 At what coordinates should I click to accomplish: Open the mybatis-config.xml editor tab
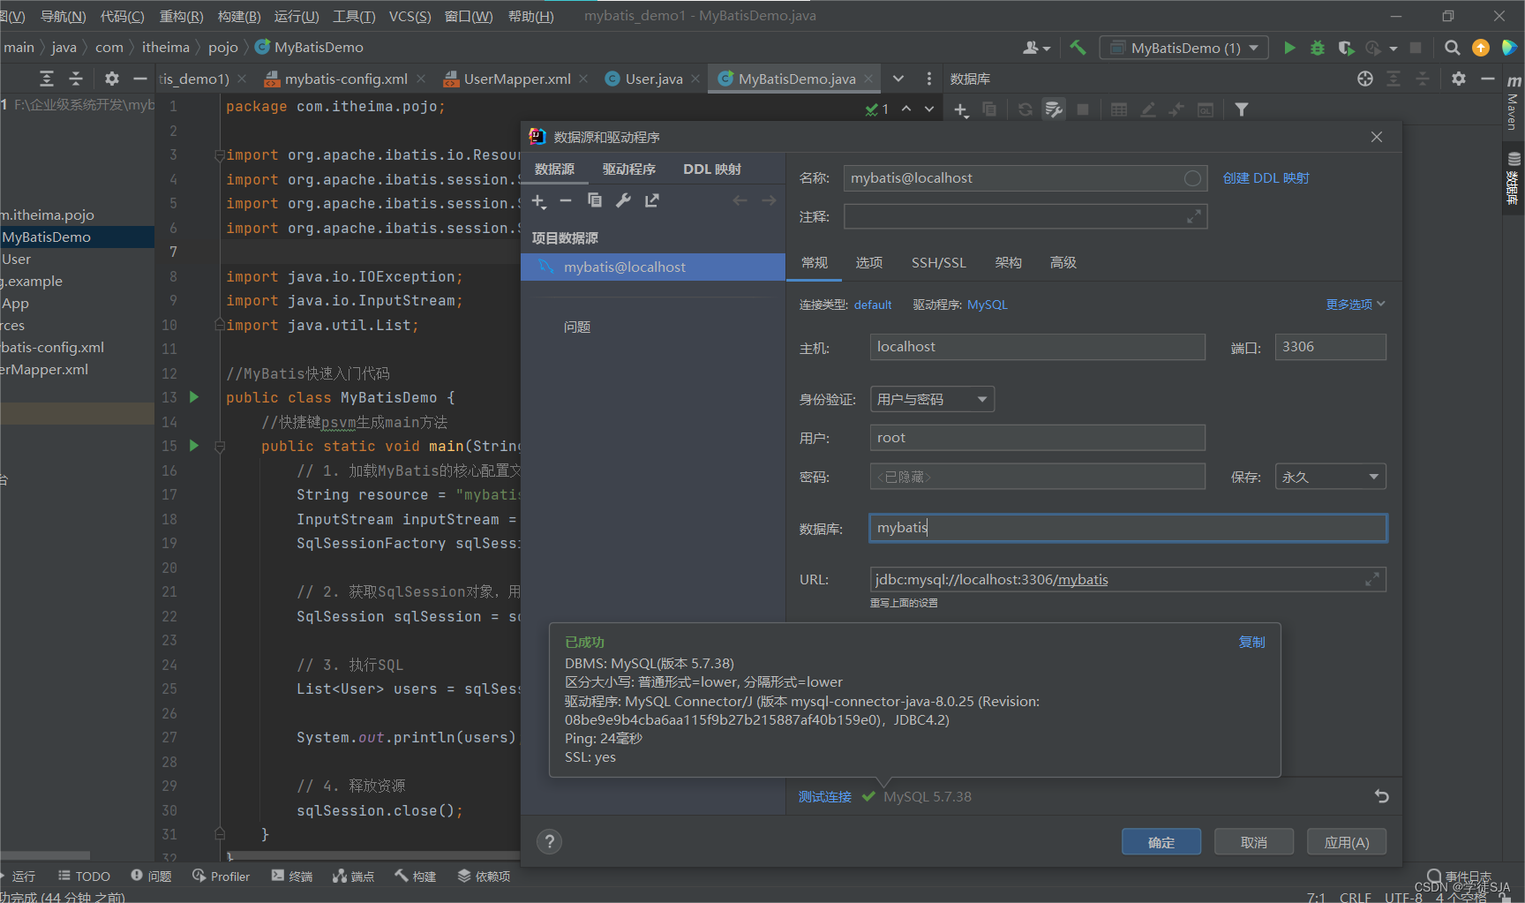pos(346,79)
